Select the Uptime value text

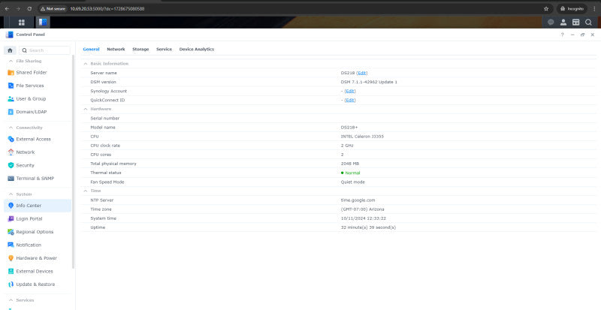coord(368,227)
